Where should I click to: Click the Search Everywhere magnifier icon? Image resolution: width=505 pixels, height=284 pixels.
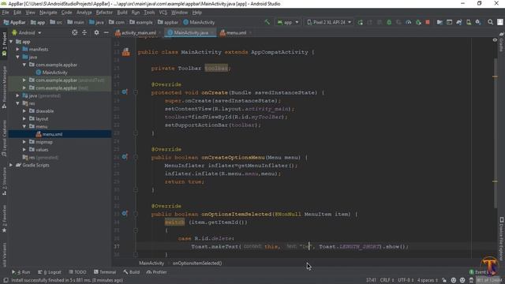(490, 22)
